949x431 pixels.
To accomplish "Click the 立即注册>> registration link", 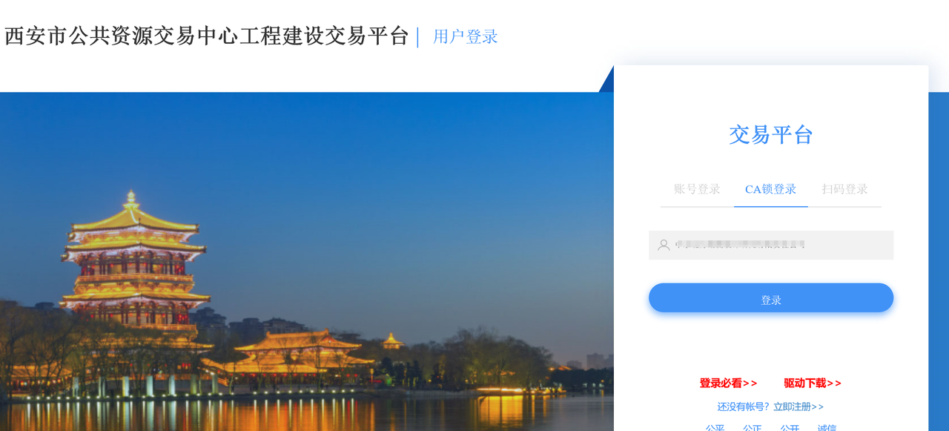I will click(x=798, y=407).
